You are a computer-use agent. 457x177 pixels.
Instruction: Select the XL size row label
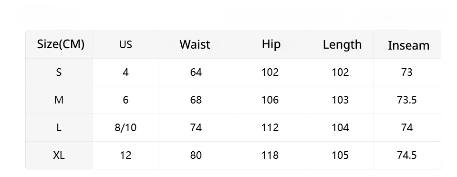pyautogui.click(x=59, y=156)
